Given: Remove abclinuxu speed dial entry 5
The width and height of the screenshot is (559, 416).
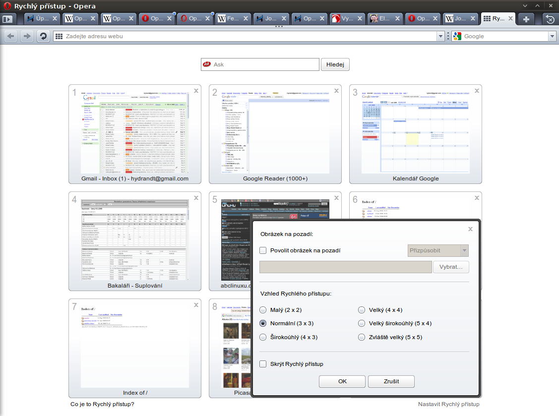Looking at the screenshot, I should (336, 198).
